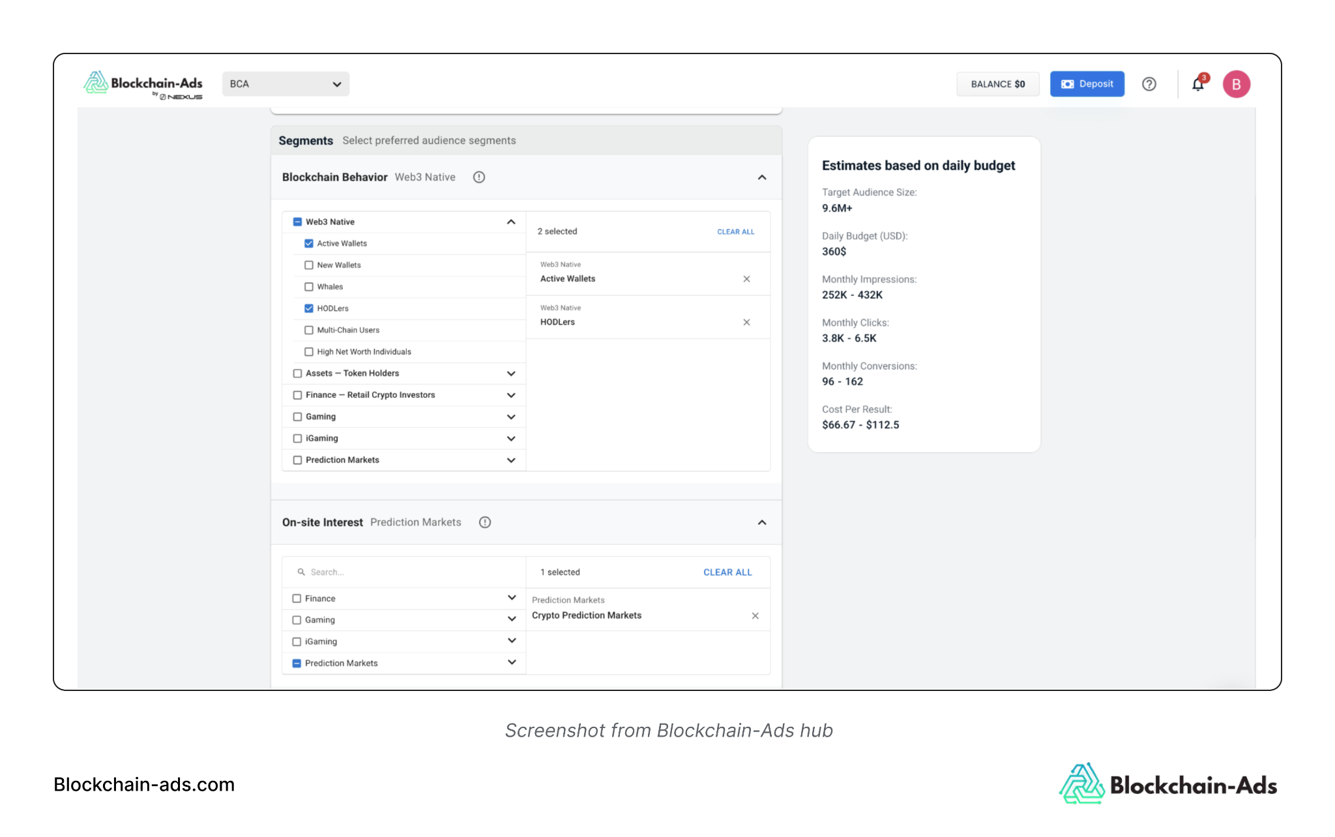
Task: Clear all On-site Interest selections
Action: 727,572
